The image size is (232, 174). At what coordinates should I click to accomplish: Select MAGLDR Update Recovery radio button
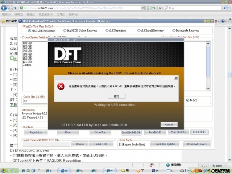coord(65,30)
